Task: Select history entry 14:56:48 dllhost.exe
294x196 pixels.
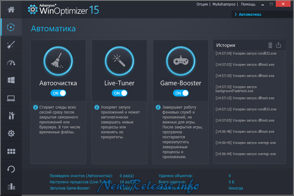Action: click(x=245, y=131)
